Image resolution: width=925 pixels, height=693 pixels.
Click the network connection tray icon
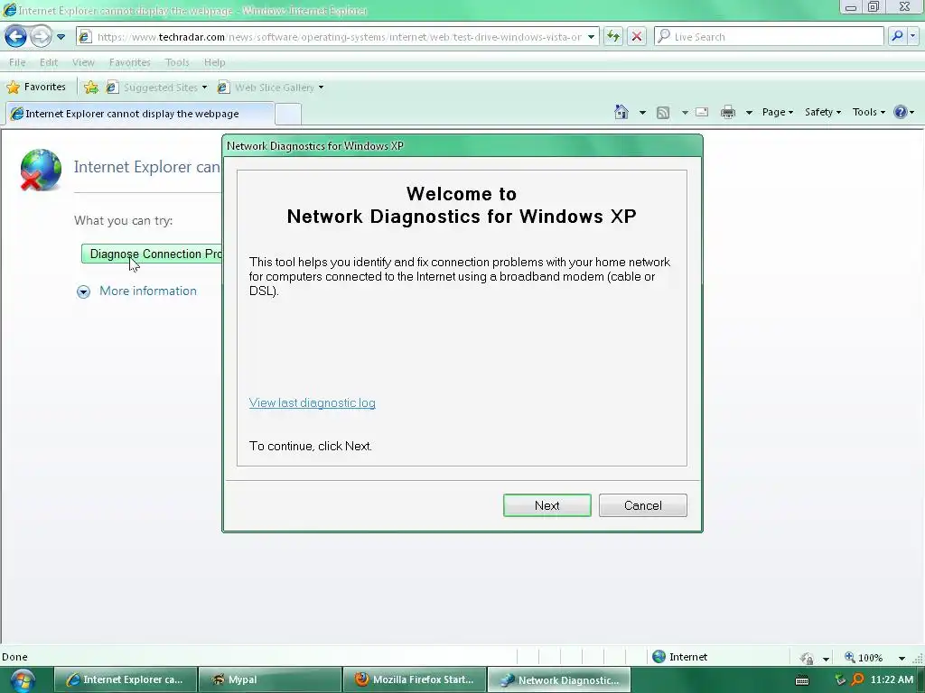click(x=840, y=679)
